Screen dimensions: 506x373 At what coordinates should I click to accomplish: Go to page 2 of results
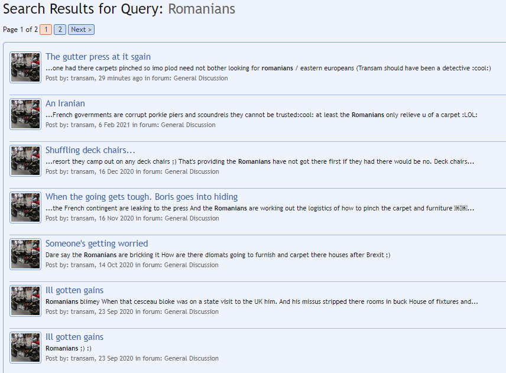coord(60,30)
